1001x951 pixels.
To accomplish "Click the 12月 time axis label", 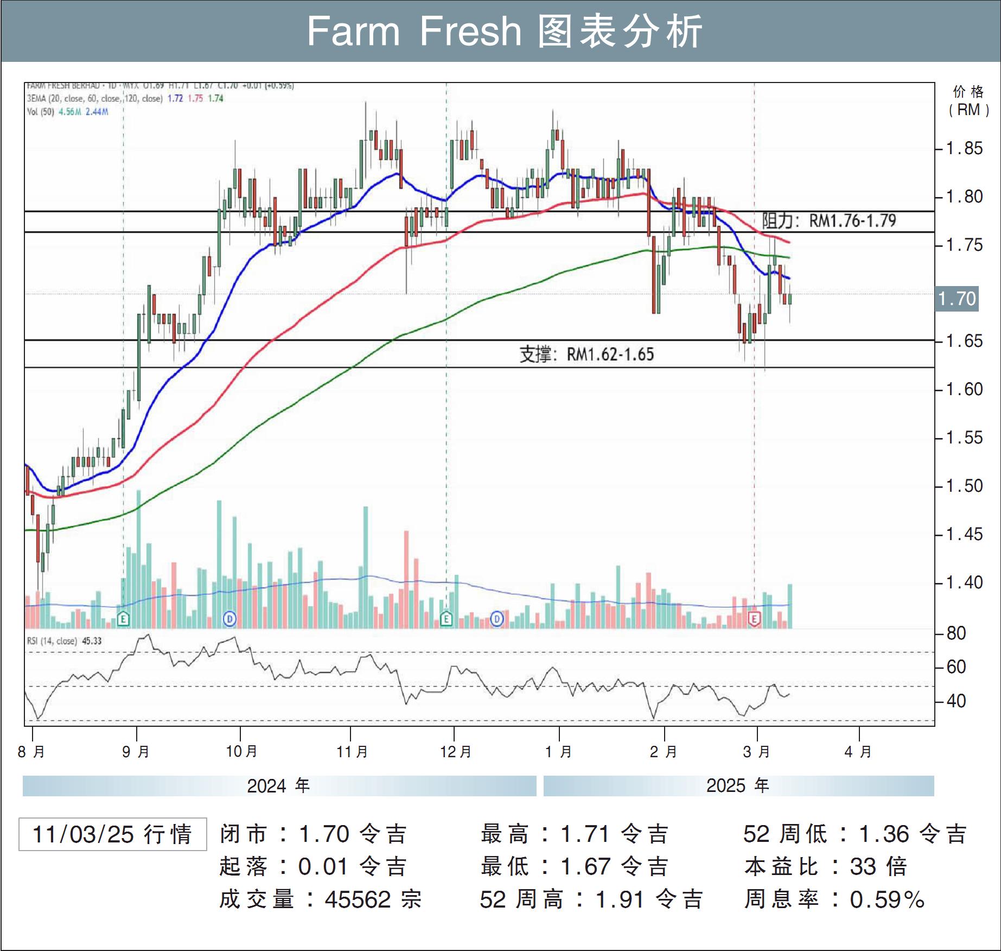I will 456,752.
